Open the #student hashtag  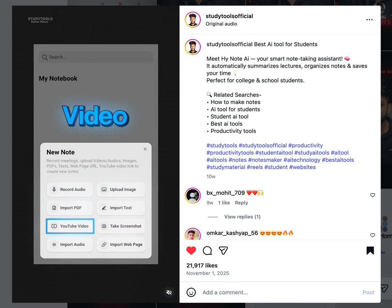click(276, 167)
